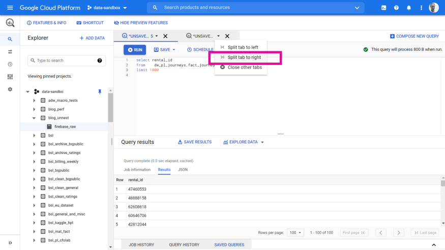Open Saved Queries tab

229,244
